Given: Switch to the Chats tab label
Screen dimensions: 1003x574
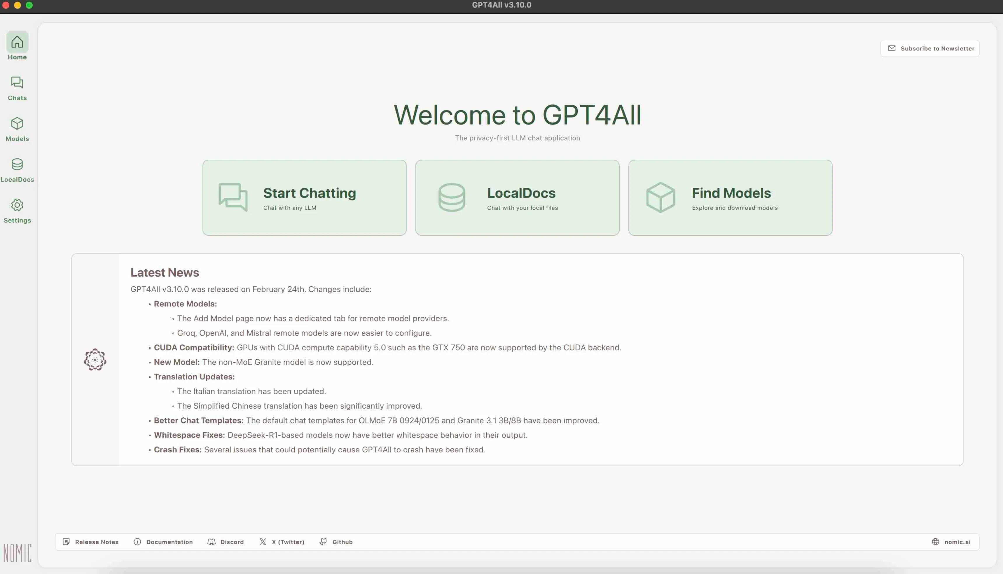Looking at the screenshot, I should coord(17,98).
